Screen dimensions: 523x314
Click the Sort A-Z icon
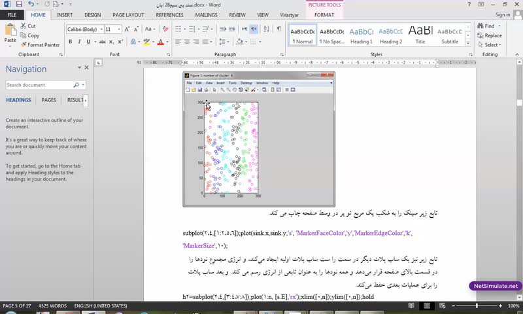click(266, 29)
